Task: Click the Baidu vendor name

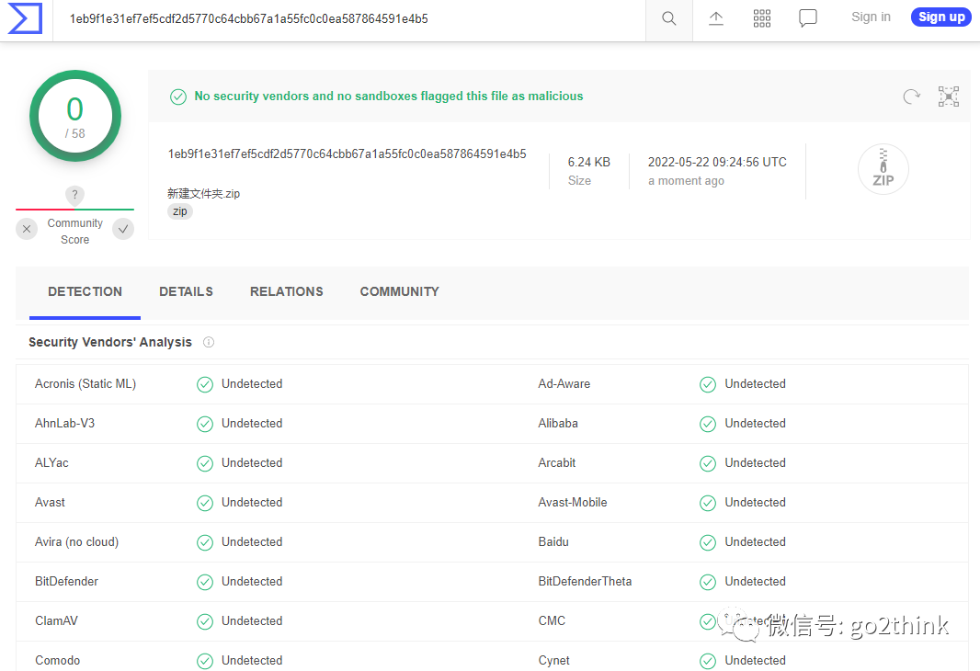Action: pos(553,541)
